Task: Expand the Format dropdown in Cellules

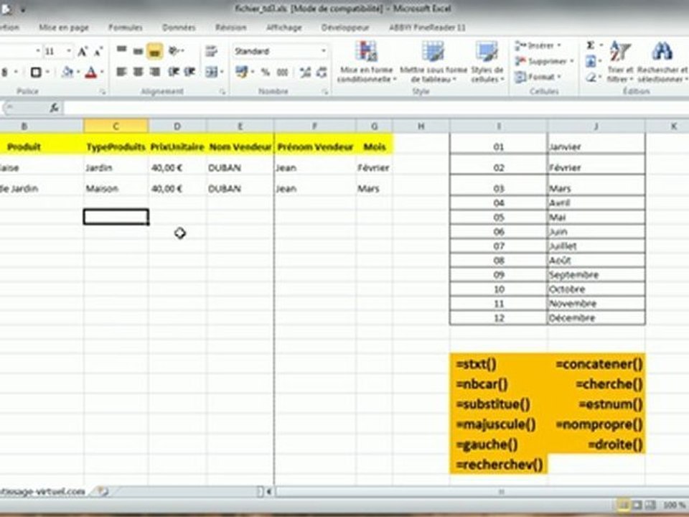Action: click(559, 77)
